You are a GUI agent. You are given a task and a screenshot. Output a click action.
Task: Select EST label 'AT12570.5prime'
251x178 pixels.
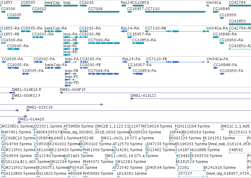[127, 144]
